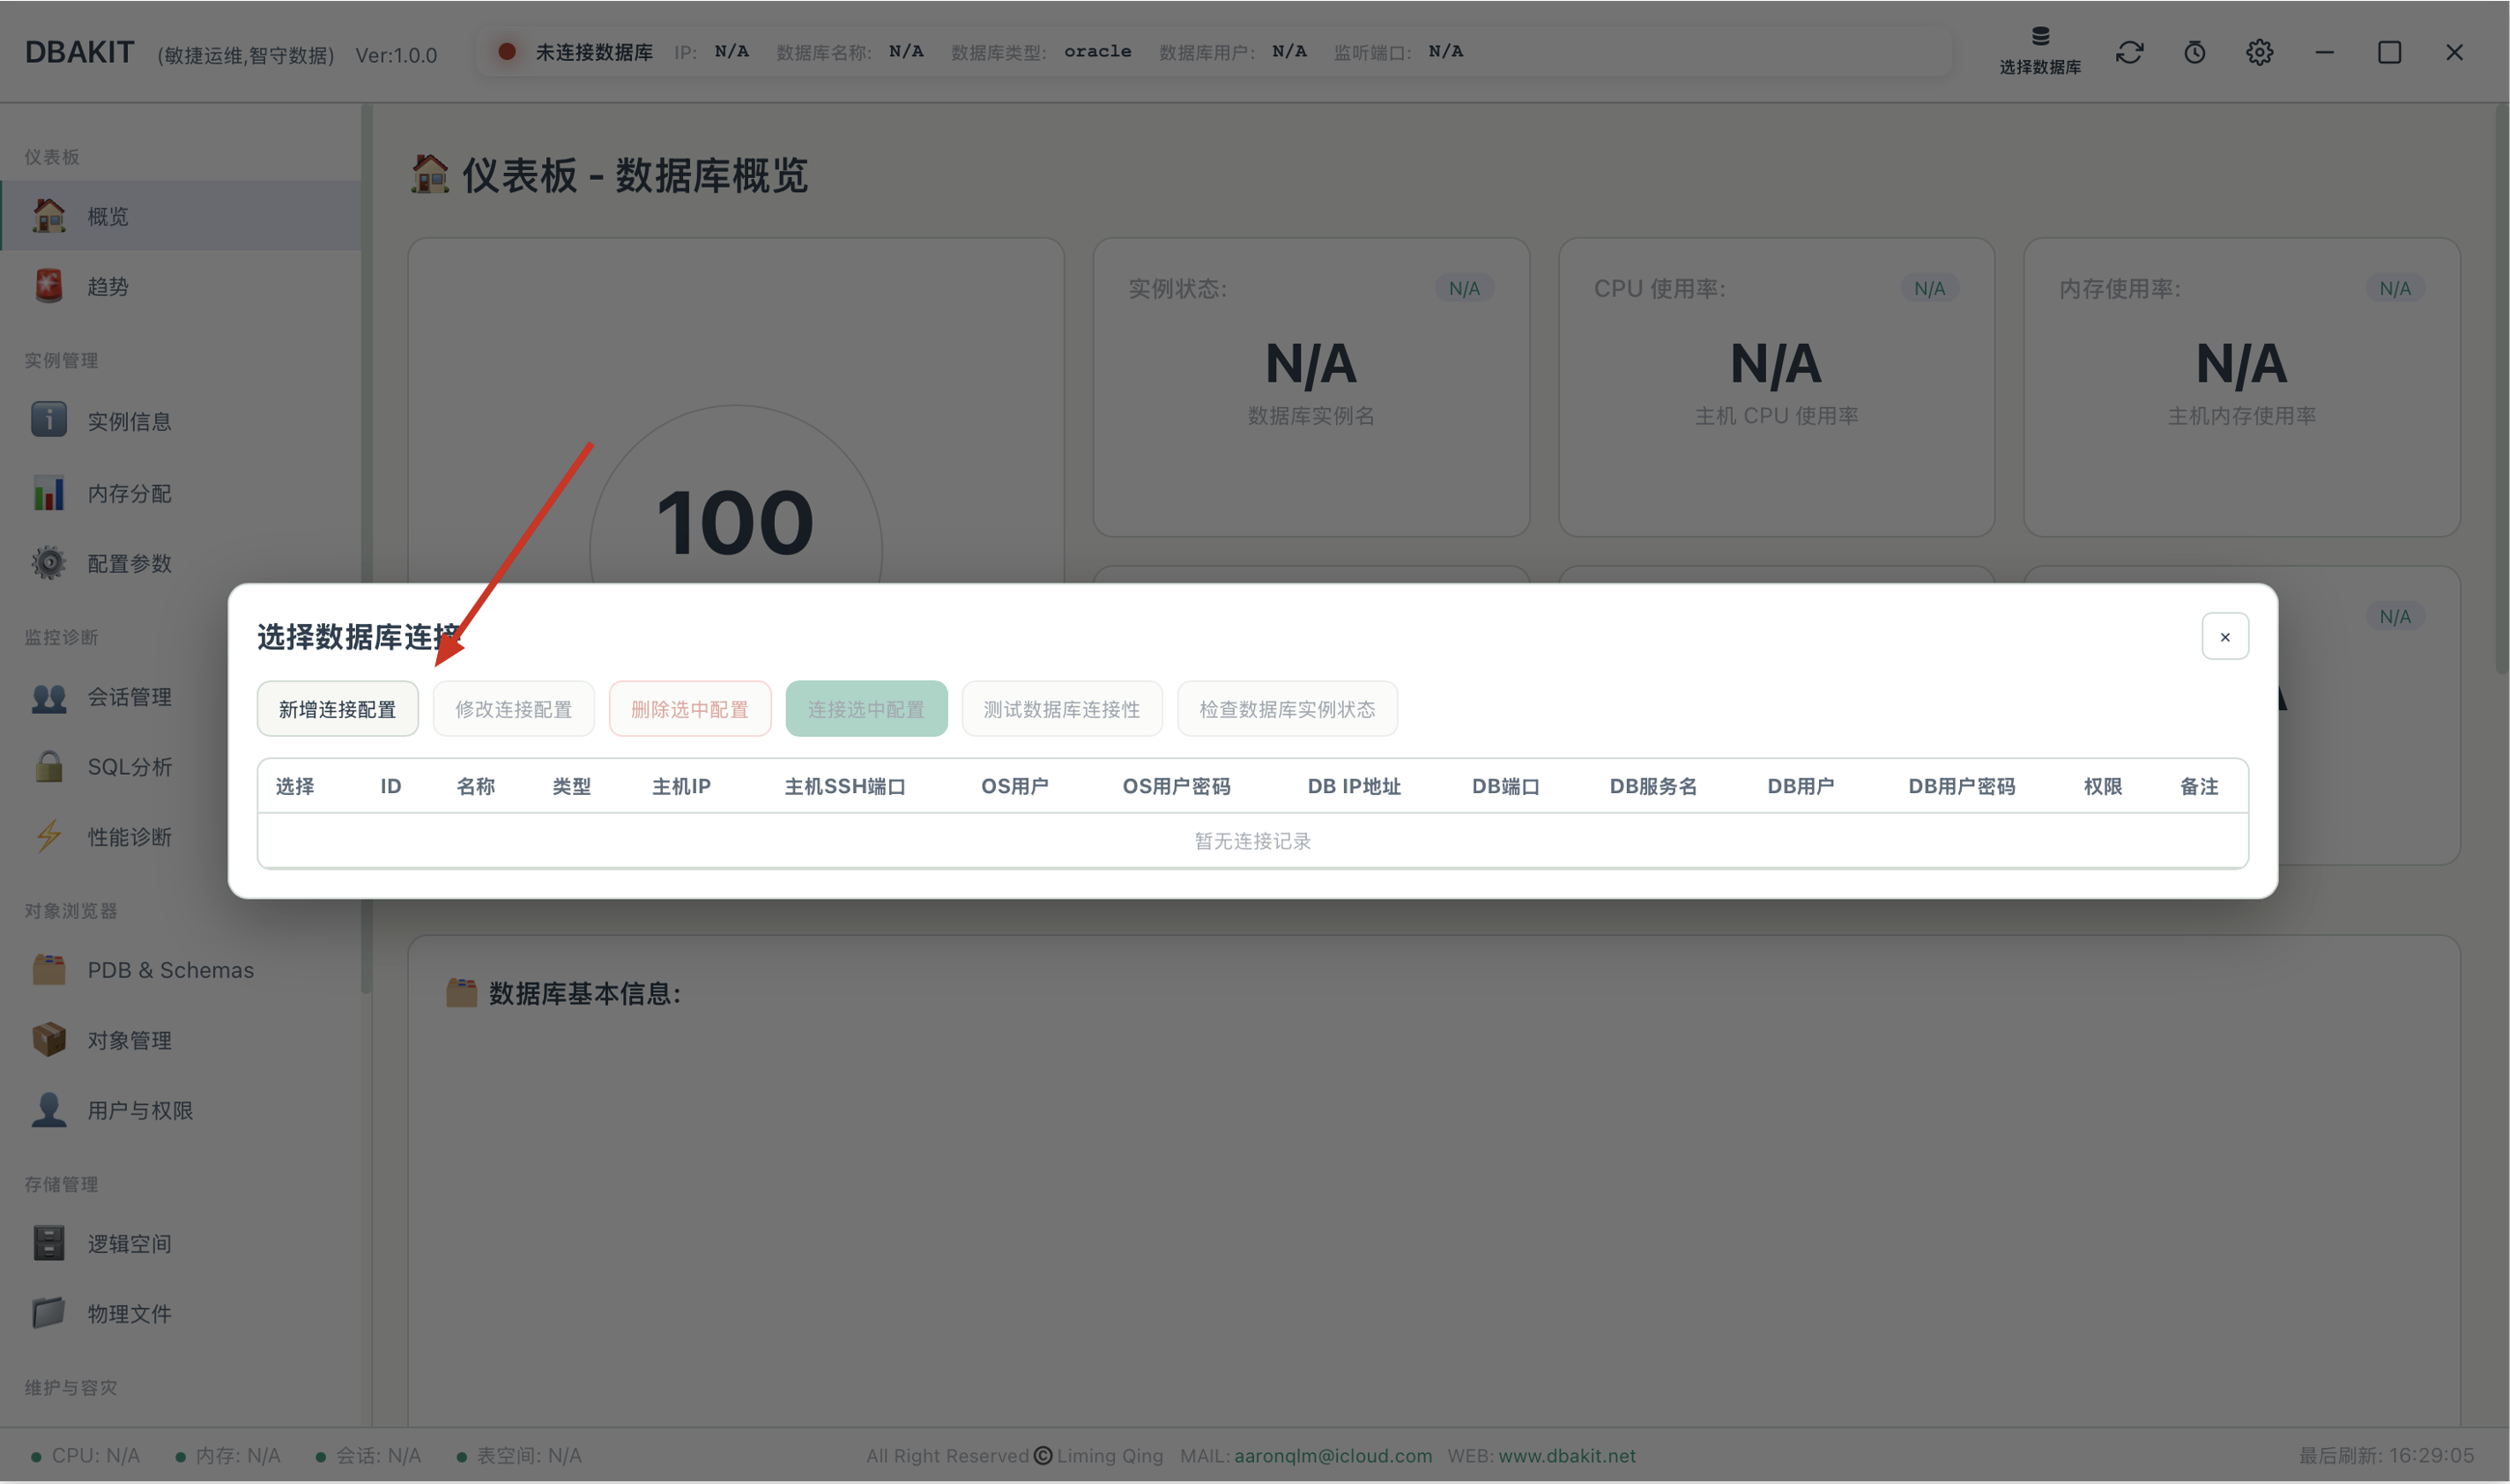Click the N/A badge beside CPU 使用率
Screen dimensions: 2510x1484
click(x=1929, y=288)
